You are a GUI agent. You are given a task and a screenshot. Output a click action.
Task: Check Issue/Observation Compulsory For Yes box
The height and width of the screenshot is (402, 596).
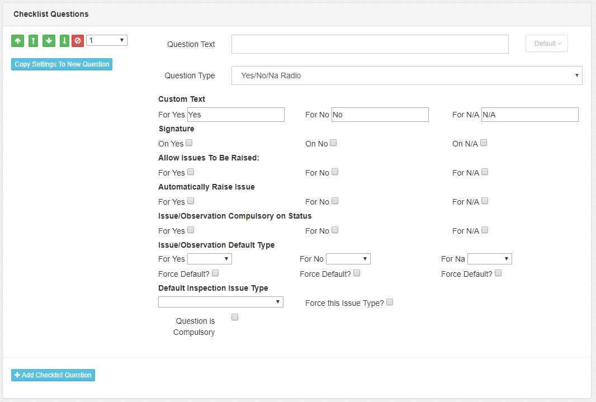191,230
